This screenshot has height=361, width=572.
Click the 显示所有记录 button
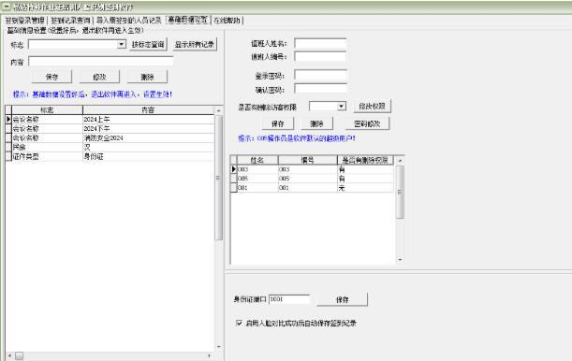(195, 45)
